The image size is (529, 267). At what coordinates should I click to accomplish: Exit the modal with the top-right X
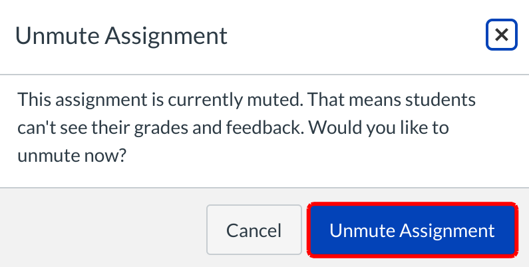point(502,35)
